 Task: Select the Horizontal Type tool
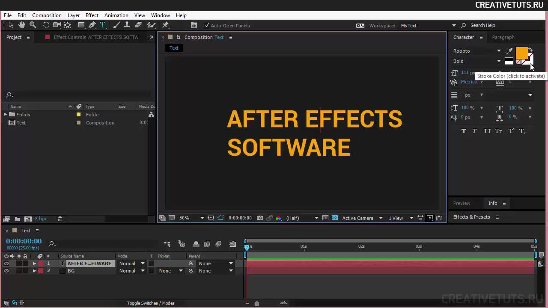pyautogui.click(x=103, y=25)
